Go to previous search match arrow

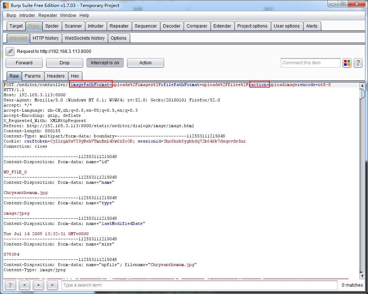coord(24,285)
